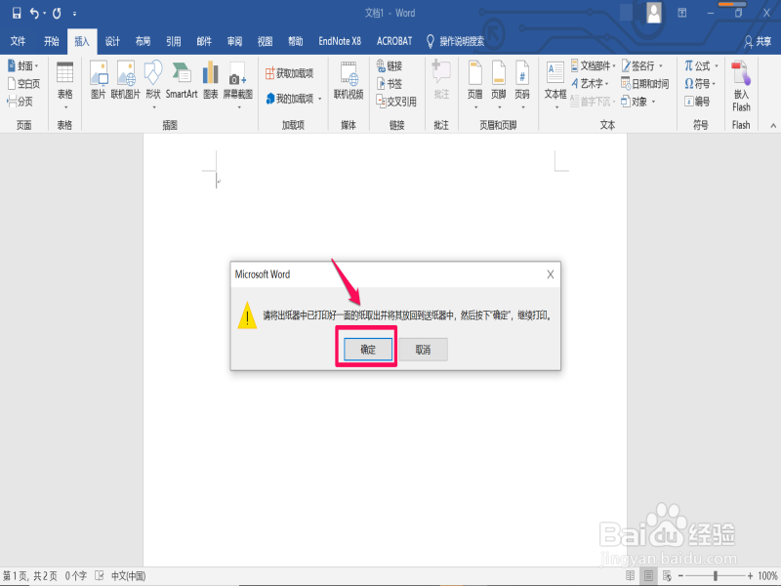The height and width of the screenshot is (586, 781).
Task: Click the Undo arrow icon
Action: coord(34,13)
